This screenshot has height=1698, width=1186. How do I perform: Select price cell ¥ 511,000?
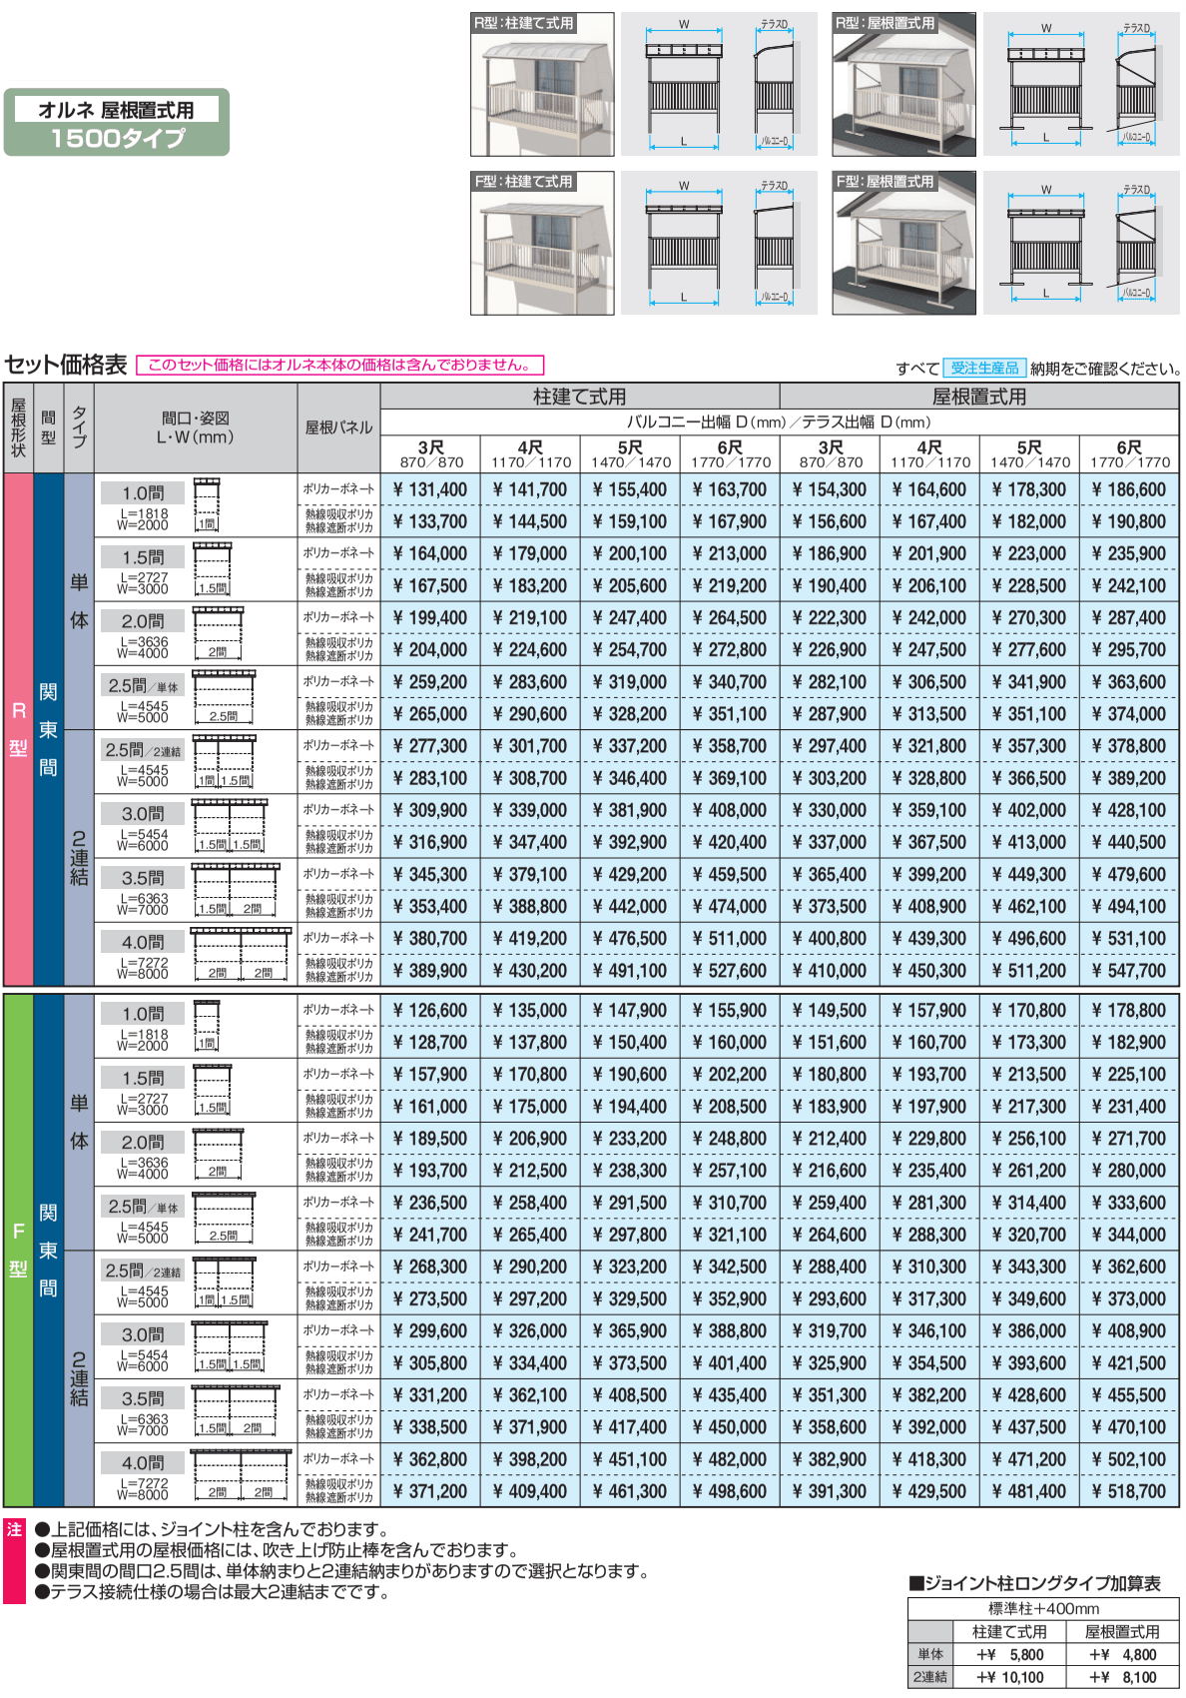pos(730,938)
